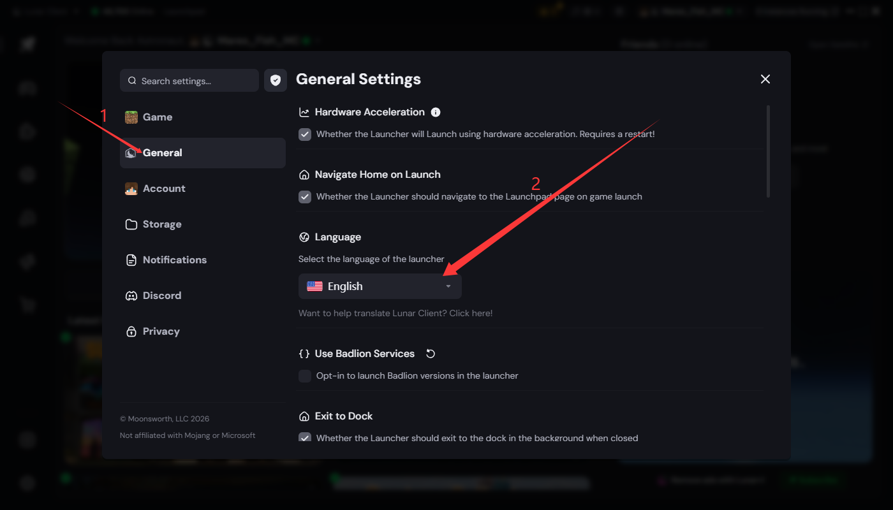This screenshot has width=893, height=510.
Task: Open Hardware Acceleration info tooltip icon
Action: (x=436, y=112)
